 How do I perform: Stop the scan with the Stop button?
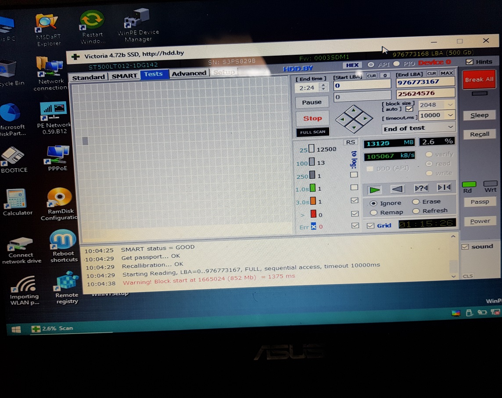(312, 119)
